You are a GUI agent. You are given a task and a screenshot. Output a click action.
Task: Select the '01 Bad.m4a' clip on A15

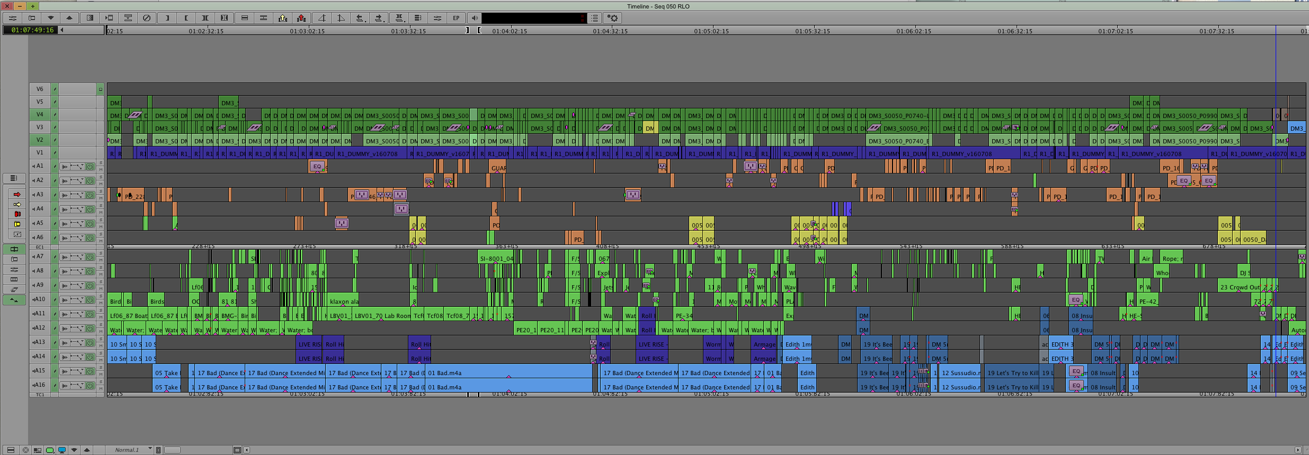click(x=509, y=372)
